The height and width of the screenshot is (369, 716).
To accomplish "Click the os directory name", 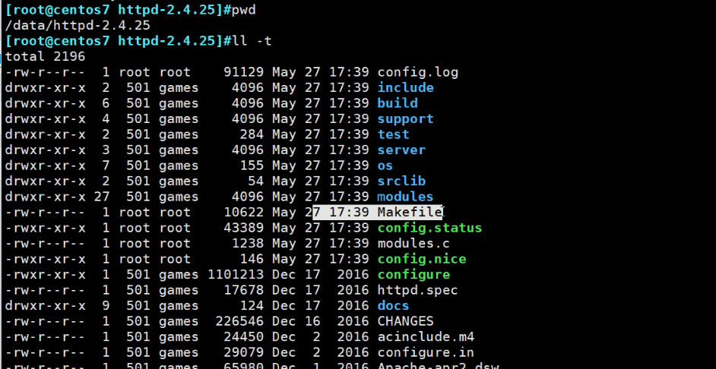I will coord(385,166).
